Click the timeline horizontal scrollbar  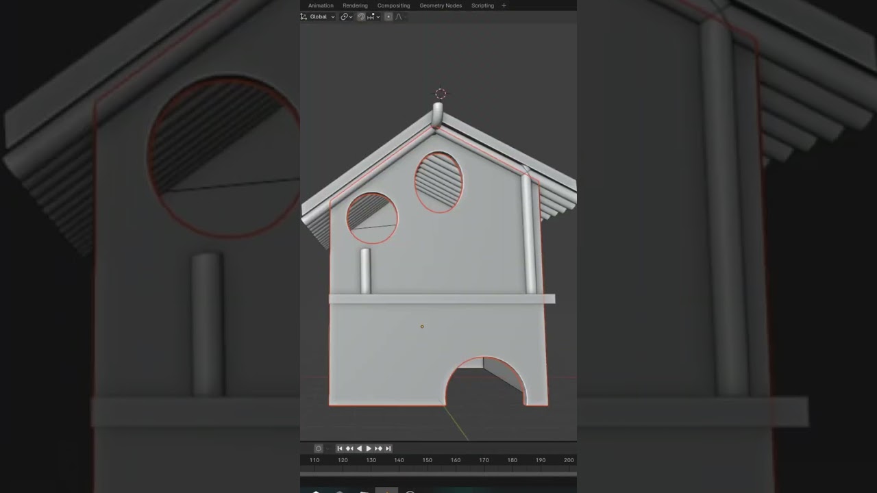(x=438, y=473)
